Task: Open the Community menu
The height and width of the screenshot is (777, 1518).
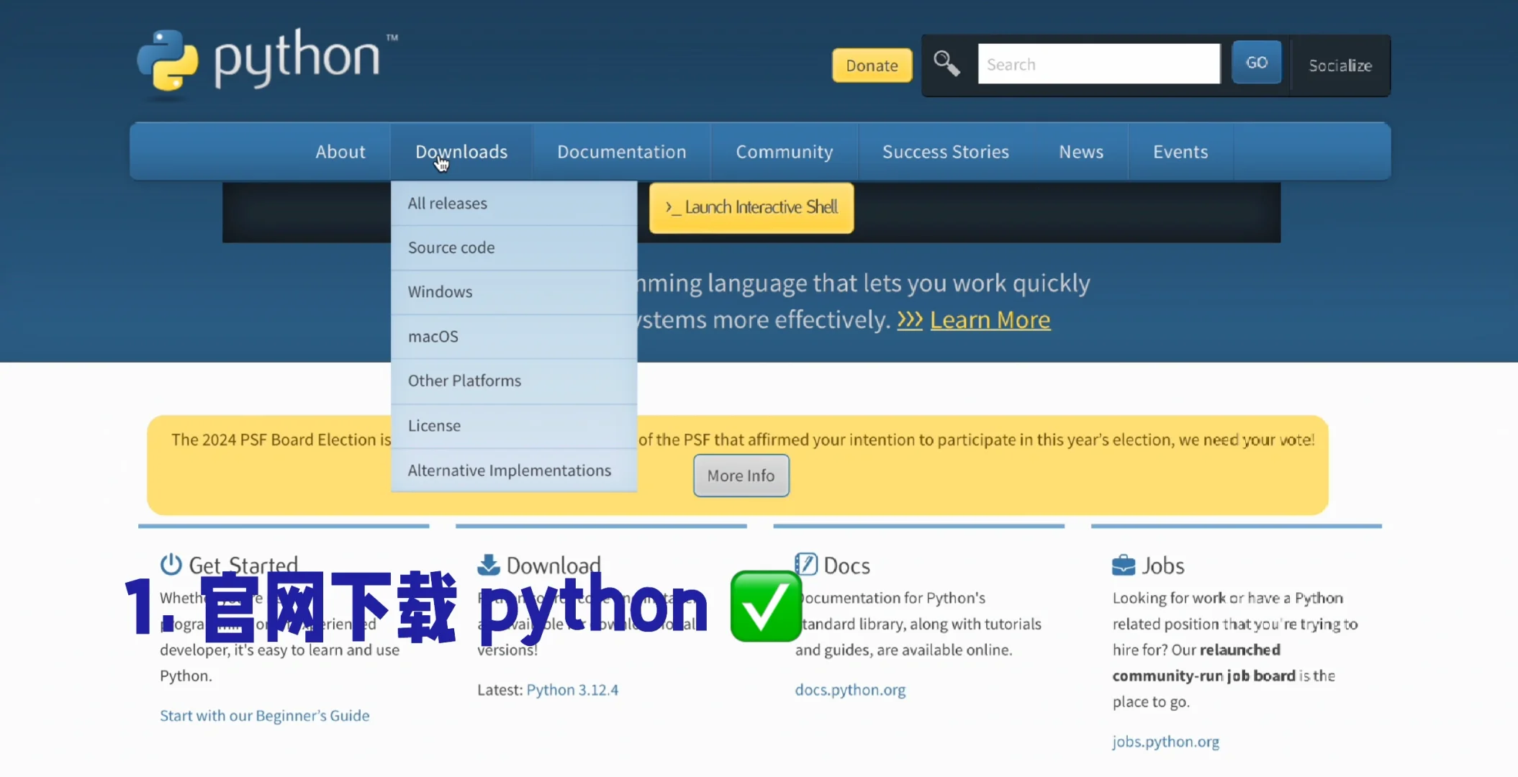Action: pos(784,151)
